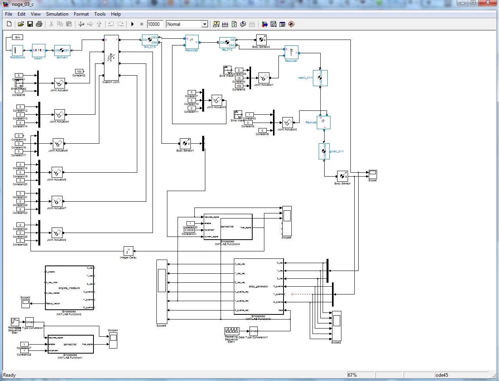This screenshot has width=499, height=381.
Task: Expand the Normal simulation mode dropdown
Action: [204, 24]
